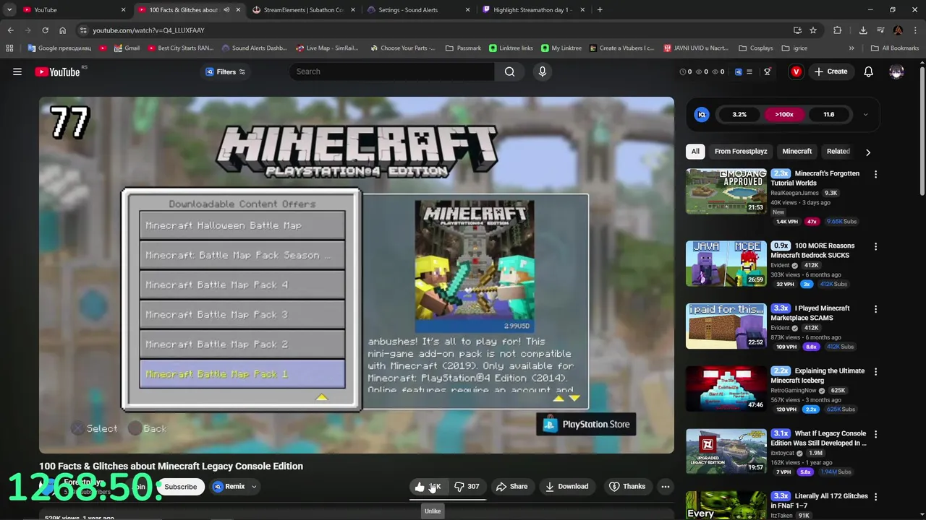Switch to the StreamElements Subathon tab

(304, 10)
